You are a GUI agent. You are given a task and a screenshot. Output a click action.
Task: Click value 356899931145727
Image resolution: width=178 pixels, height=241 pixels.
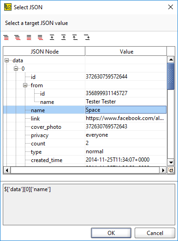(107, 93)
